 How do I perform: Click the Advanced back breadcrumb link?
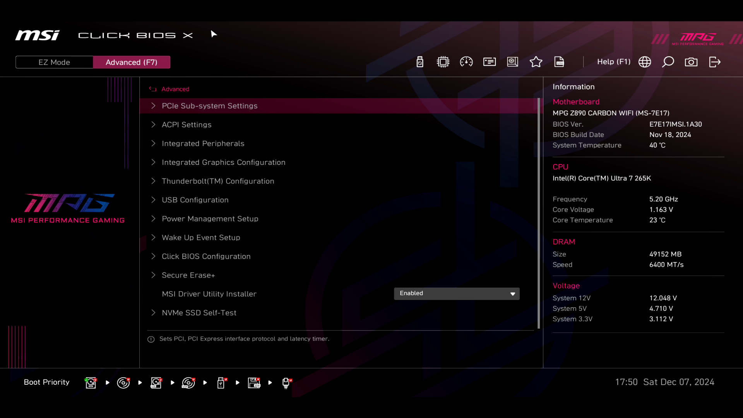[175, 89]
